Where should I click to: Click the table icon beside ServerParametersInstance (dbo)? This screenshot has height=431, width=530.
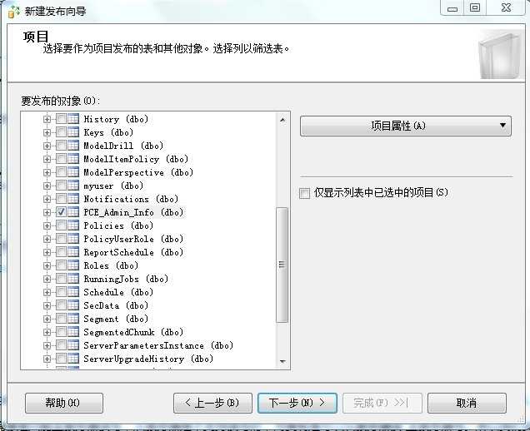(x=73, y=345)
